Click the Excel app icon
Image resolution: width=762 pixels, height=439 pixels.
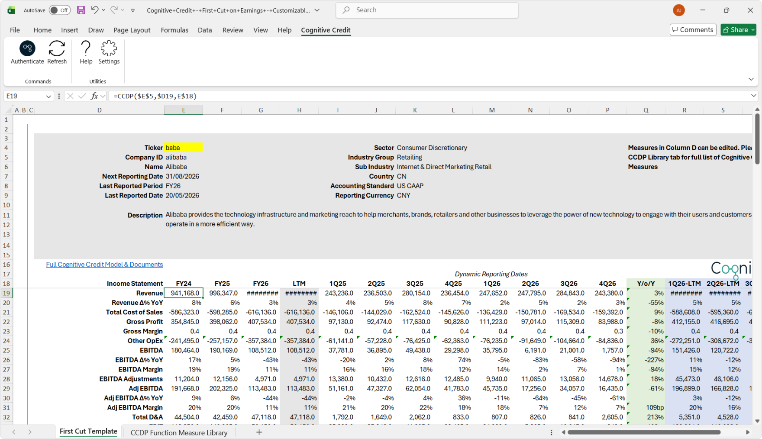pyautogui.click(x=11, y=10)
